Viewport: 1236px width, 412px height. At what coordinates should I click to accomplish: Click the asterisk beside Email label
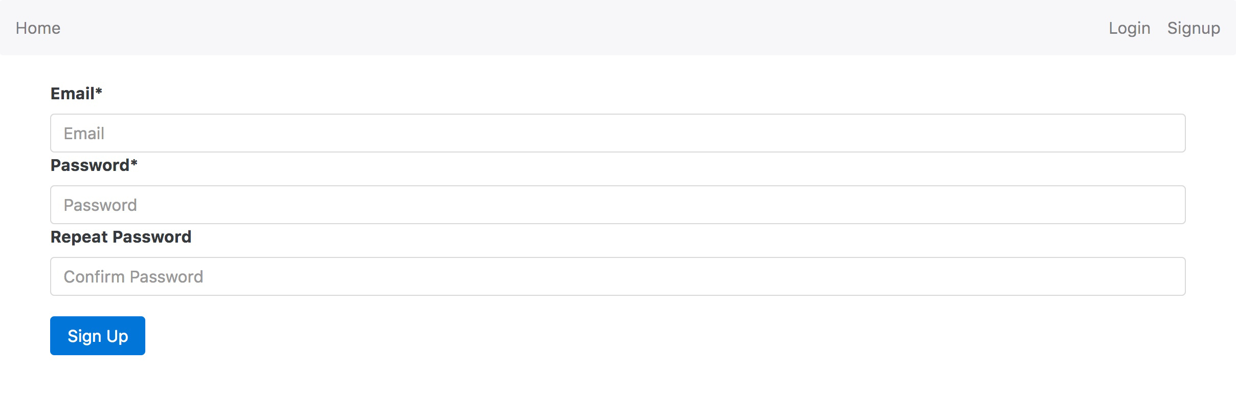99,92
